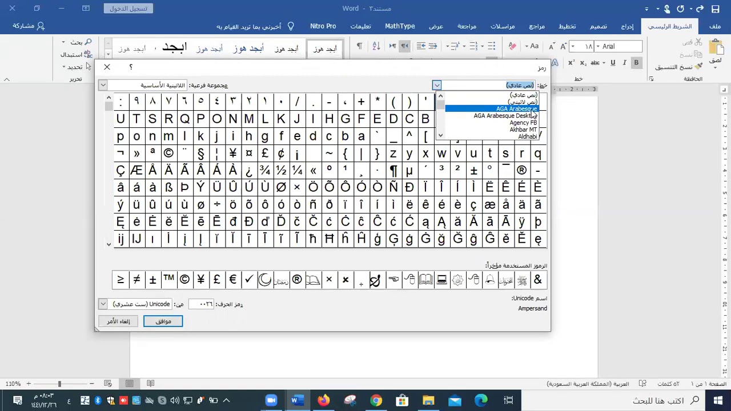The height and width of the screenshot is (411, 731).
Task: Pick the Euro sign in recent symbols
Action: tap(232, 280)
